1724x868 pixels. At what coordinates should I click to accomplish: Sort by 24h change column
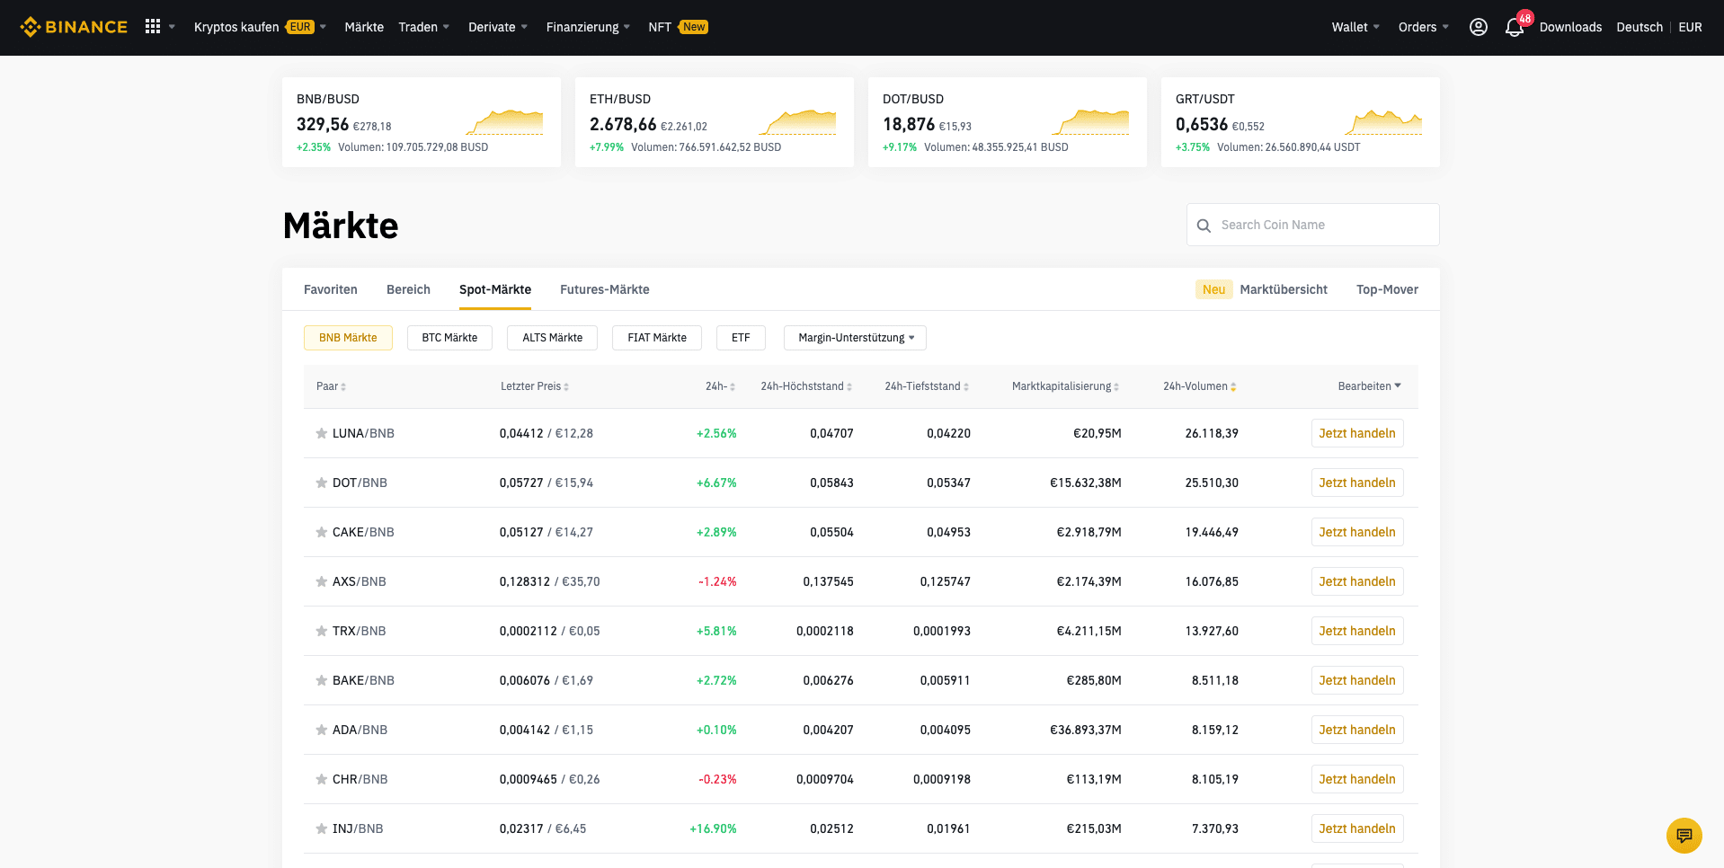[x=721, y=386]
